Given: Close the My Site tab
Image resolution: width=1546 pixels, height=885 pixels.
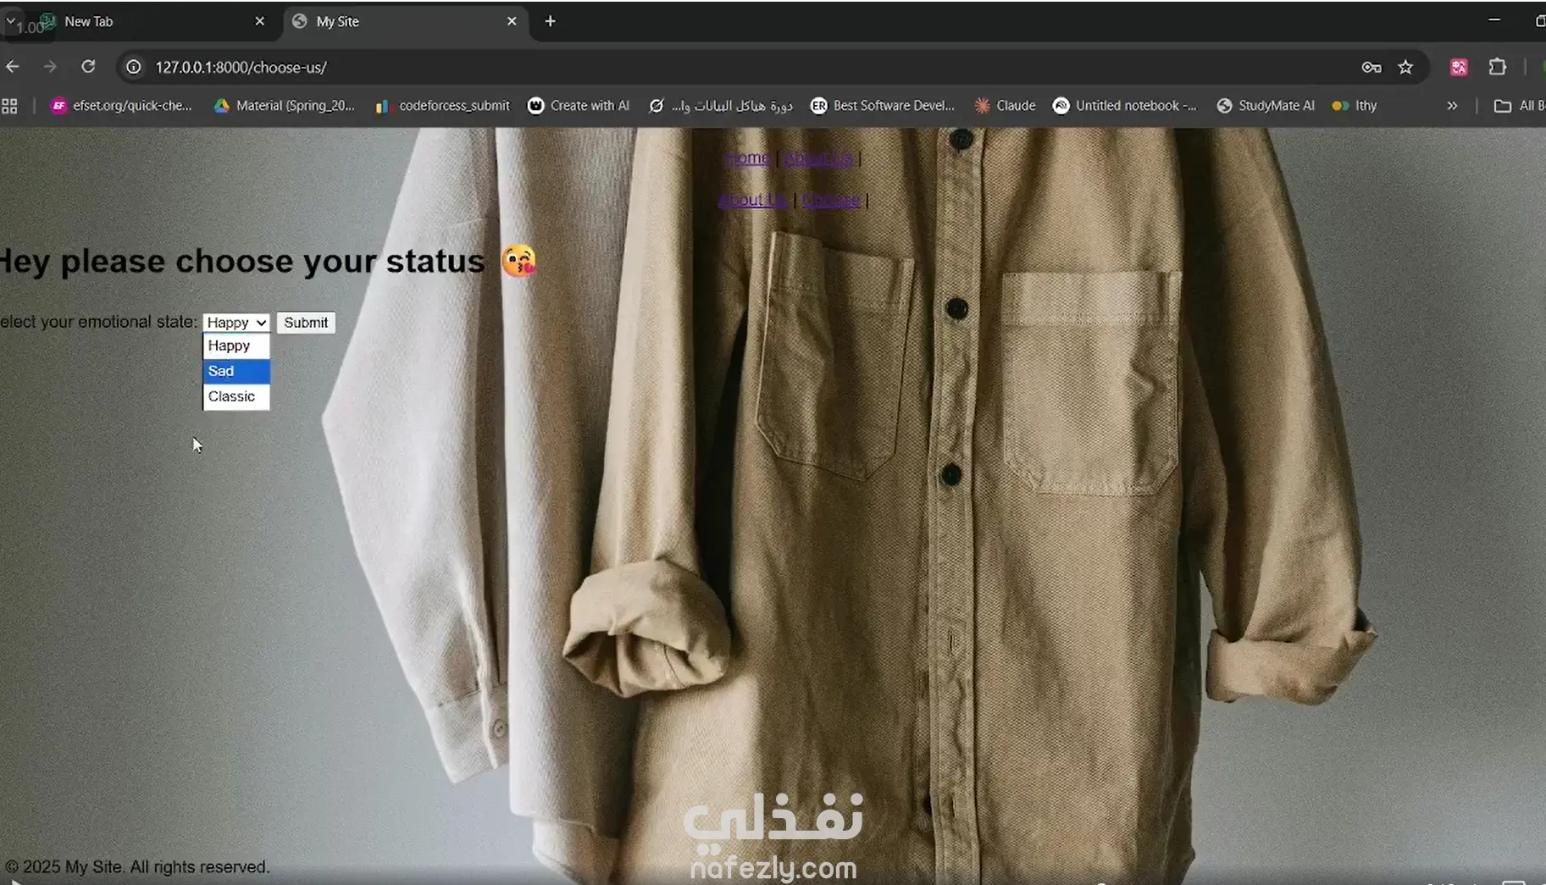Looking at the screenshot, I should click(512, 21).
